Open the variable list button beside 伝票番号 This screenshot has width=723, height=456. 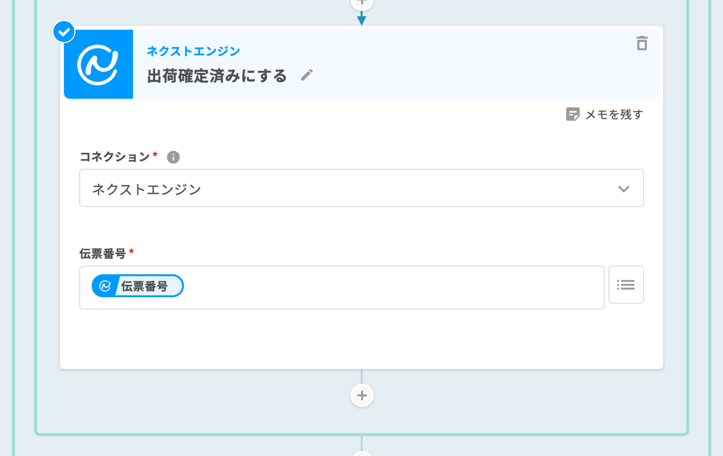tap(626, 285)
